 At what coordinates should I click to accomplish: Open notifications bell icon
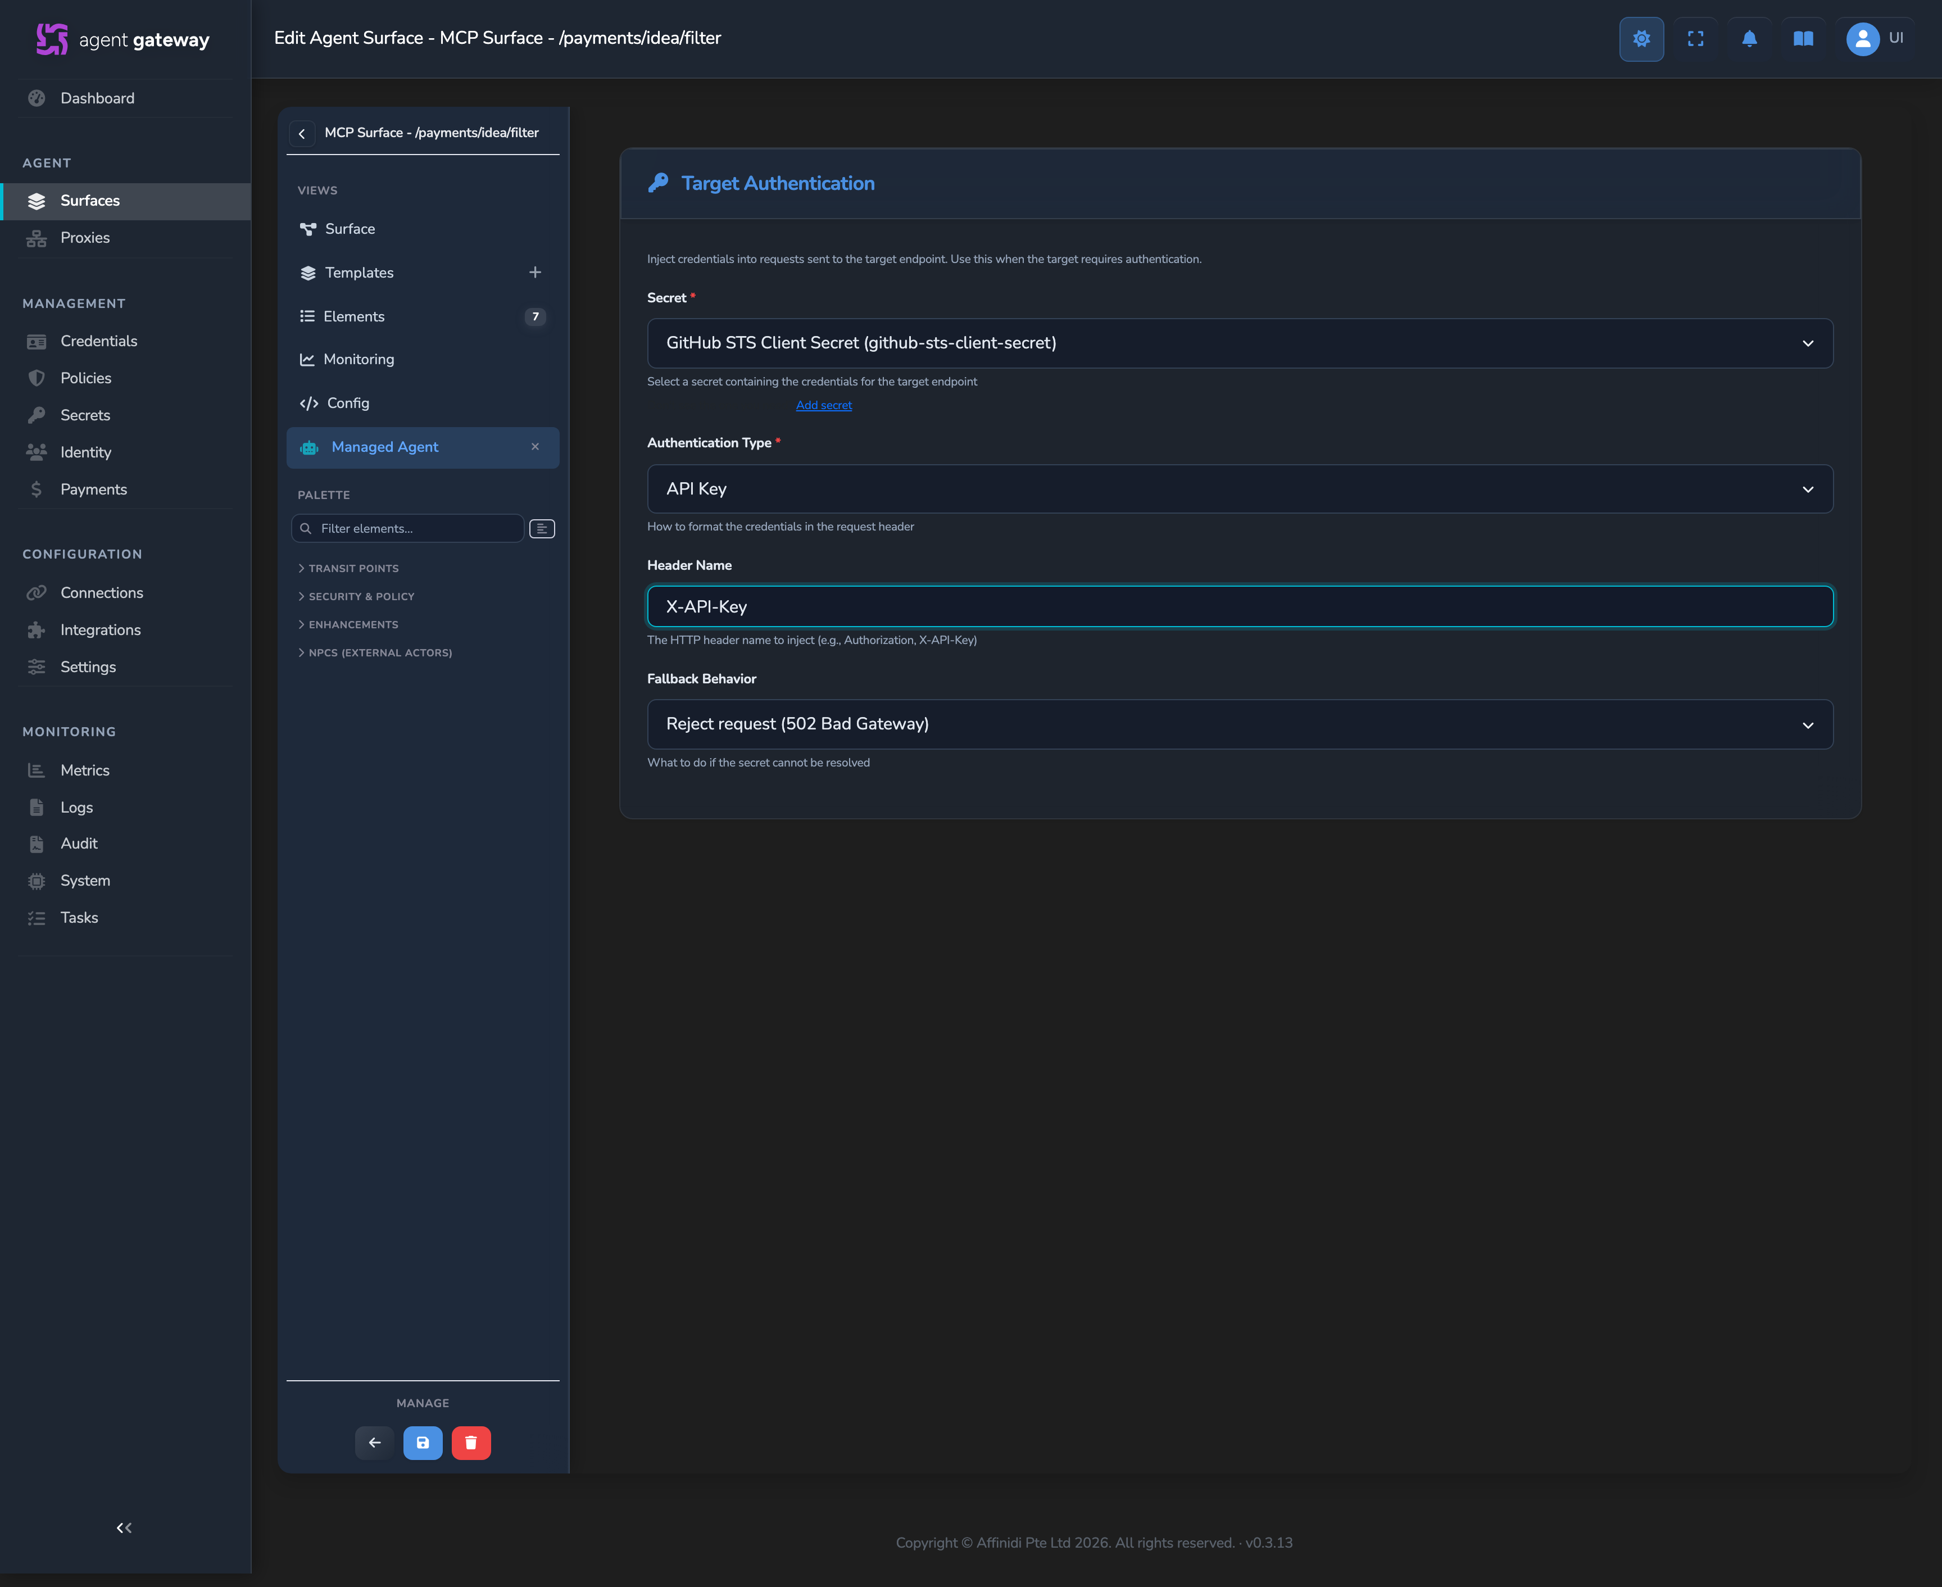click(1749, 38)
